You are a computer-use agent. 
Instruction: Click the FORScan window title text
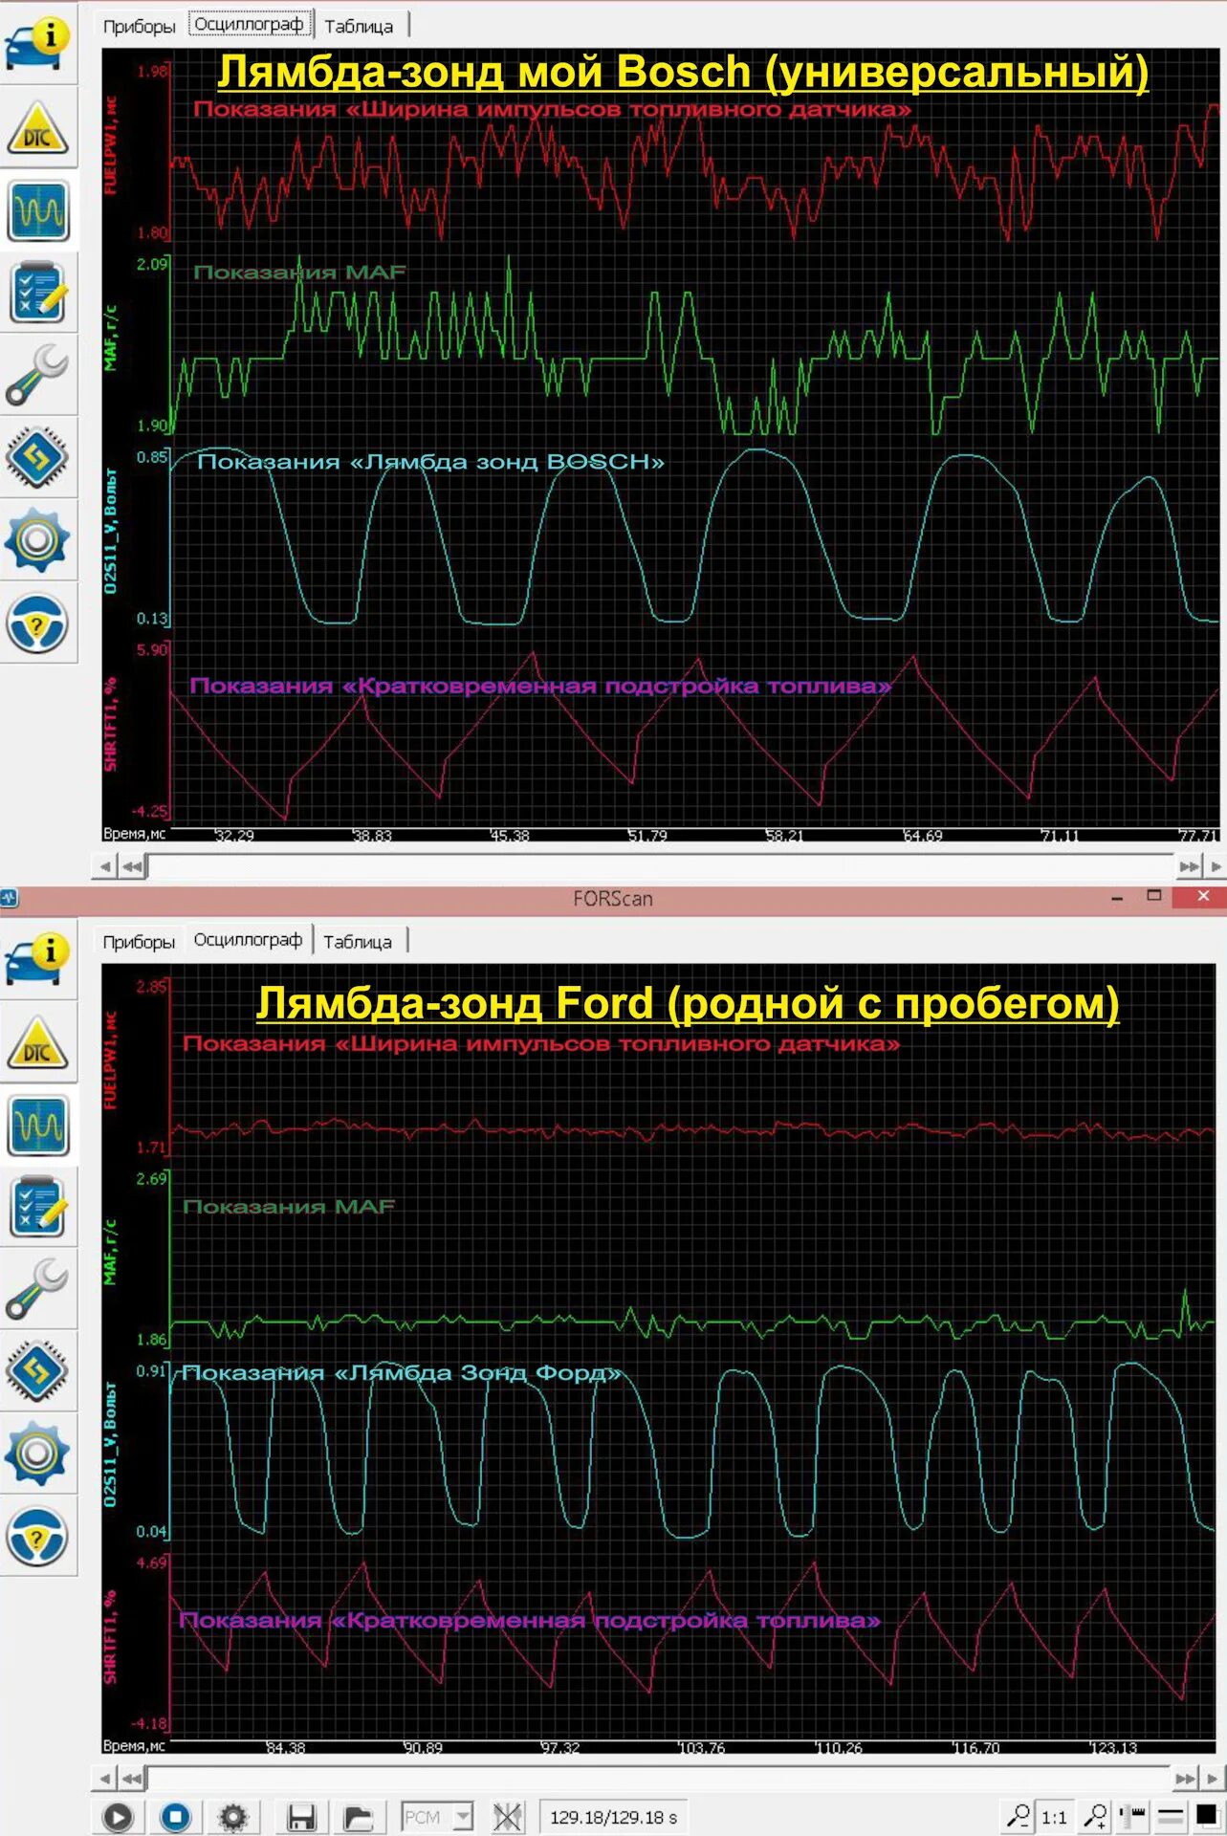613,899
